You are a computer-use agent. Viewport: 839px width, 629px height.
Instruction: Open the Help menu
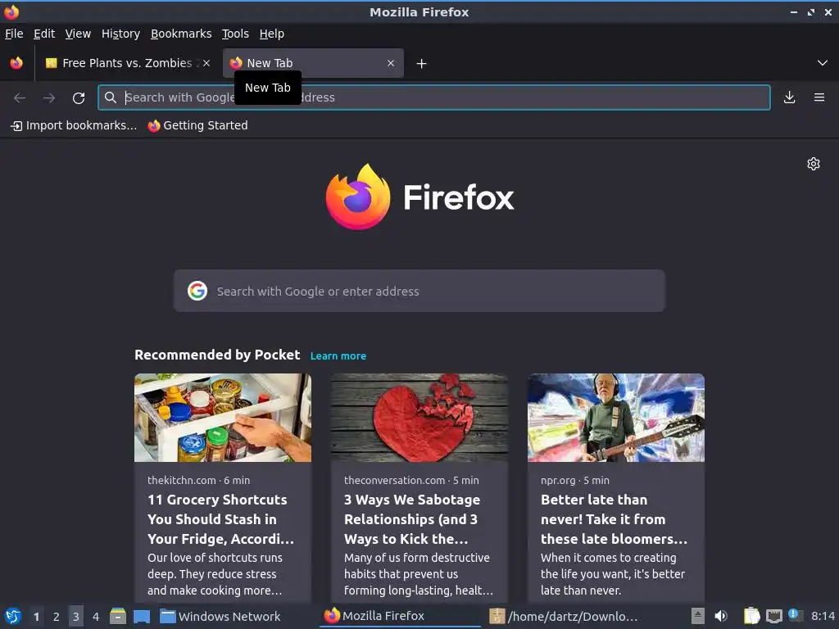click(272, 34)
